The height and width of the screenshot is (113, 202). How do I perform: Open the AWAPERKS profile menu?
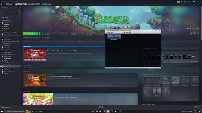(x=46, y=4)
